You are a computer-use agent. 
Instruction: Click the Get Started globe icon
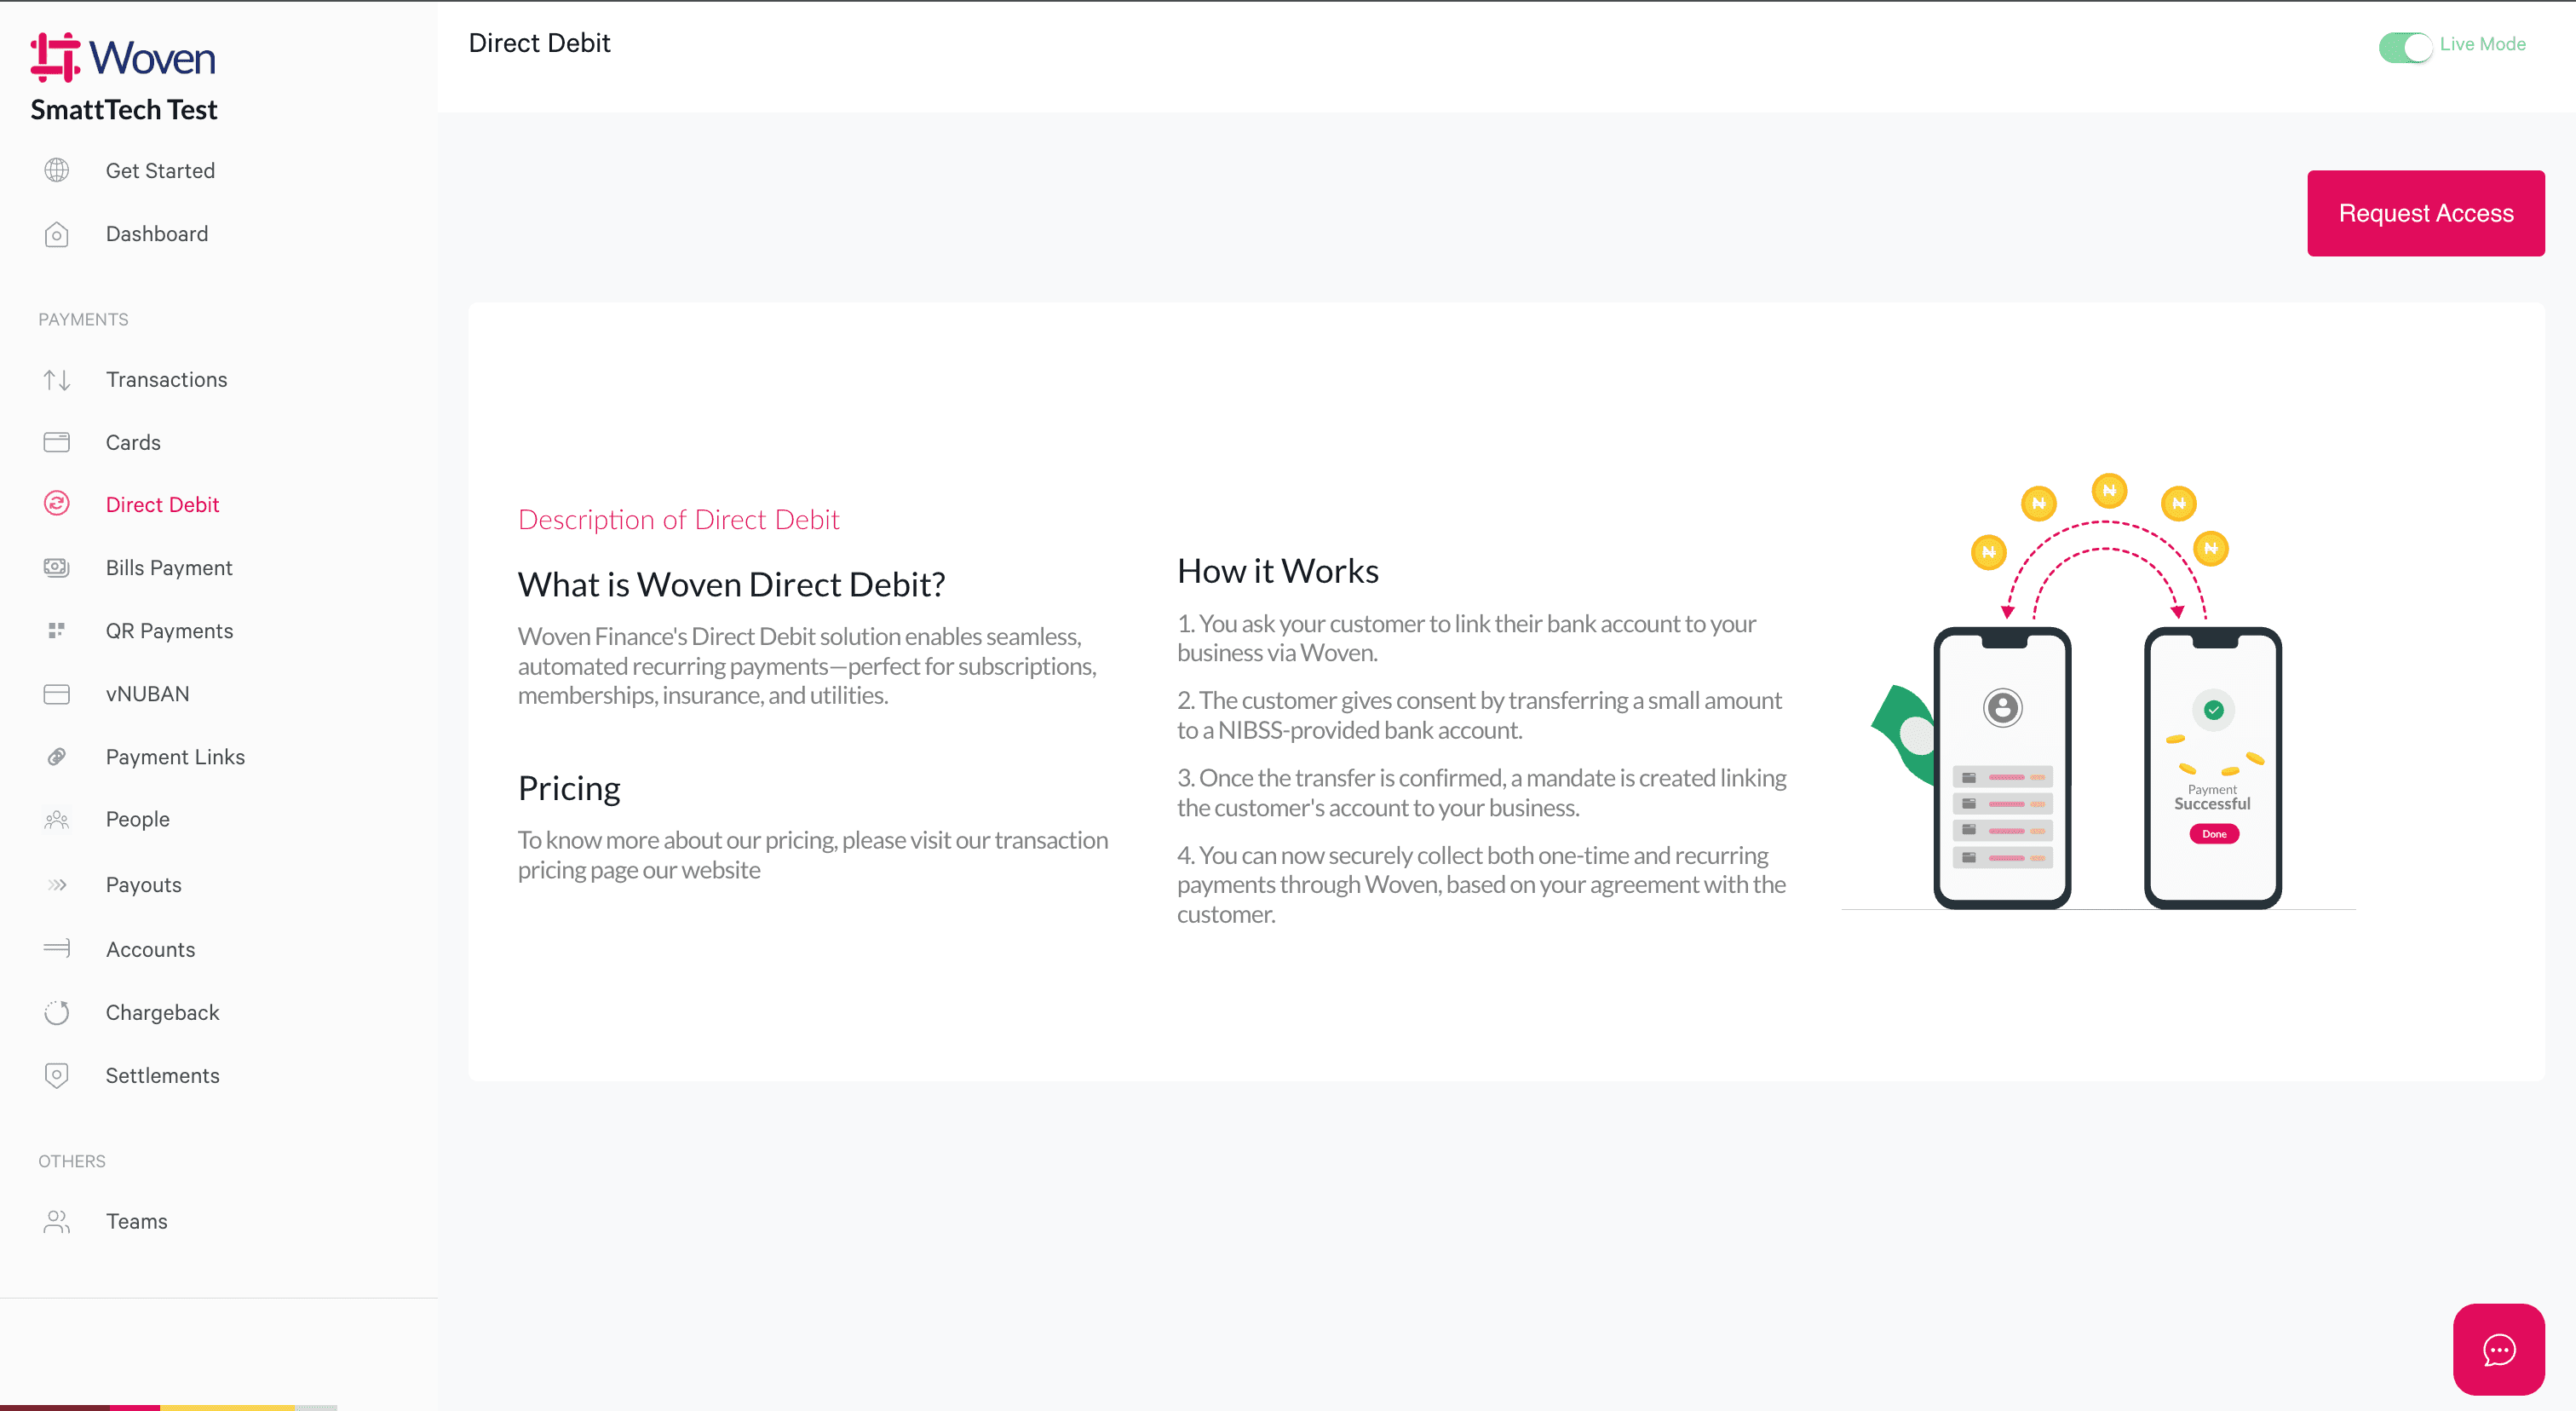[x=57, y=171]
